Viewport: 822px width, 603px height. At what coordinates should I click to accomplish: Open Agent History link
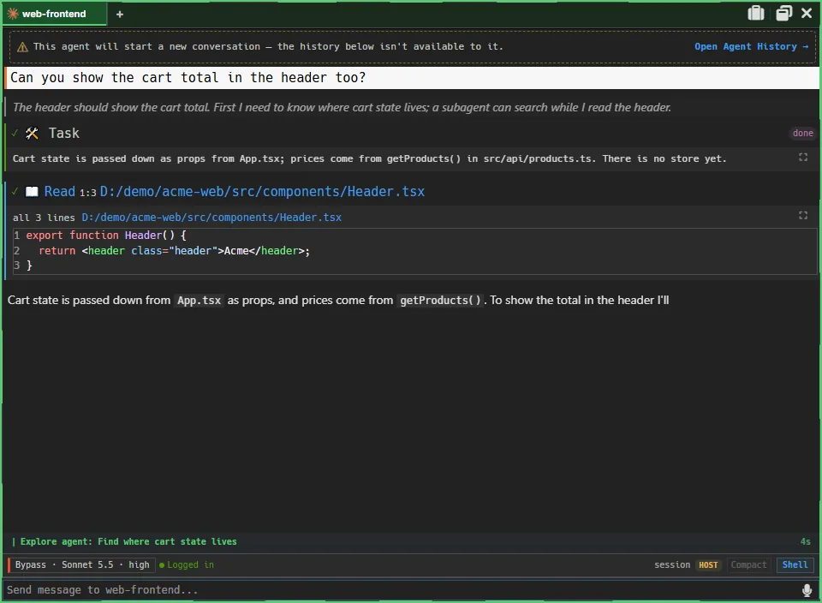click(751, 46)
